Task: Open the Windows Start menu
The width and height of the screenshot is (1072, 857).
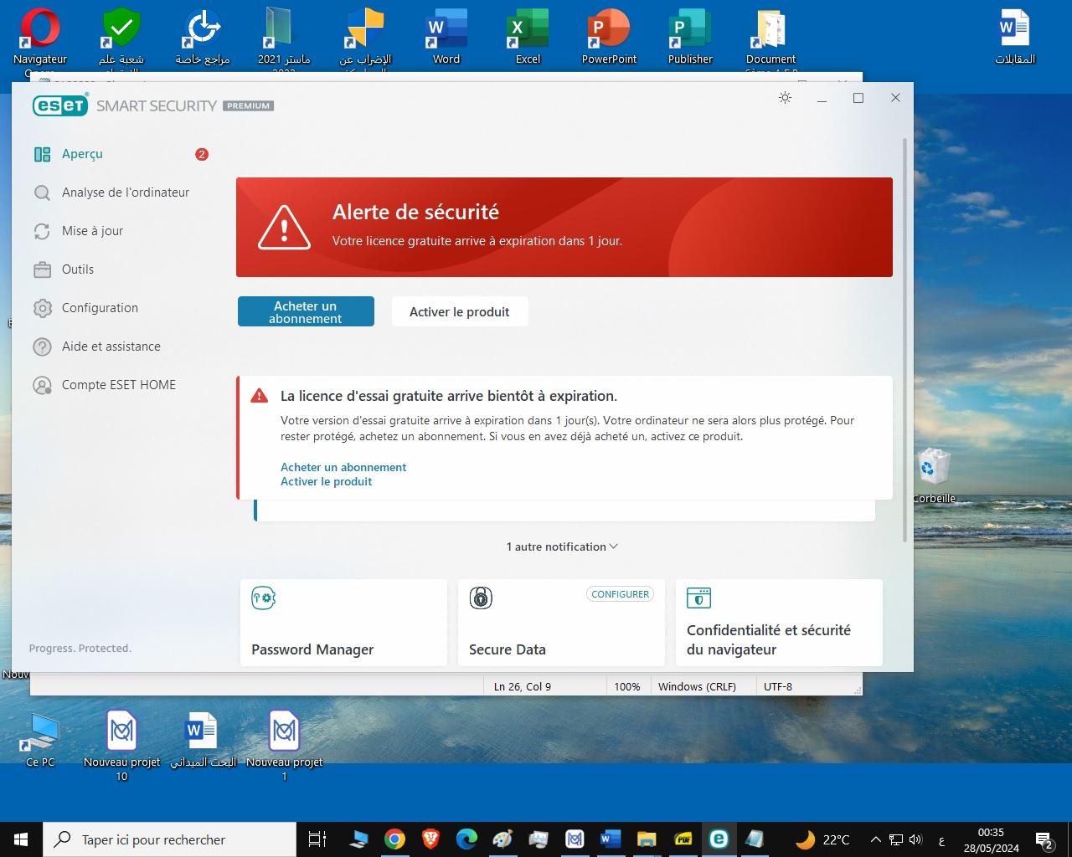Action: point(20,839)
